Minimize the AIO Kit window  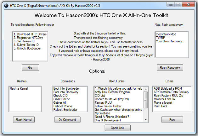point(171,5)
